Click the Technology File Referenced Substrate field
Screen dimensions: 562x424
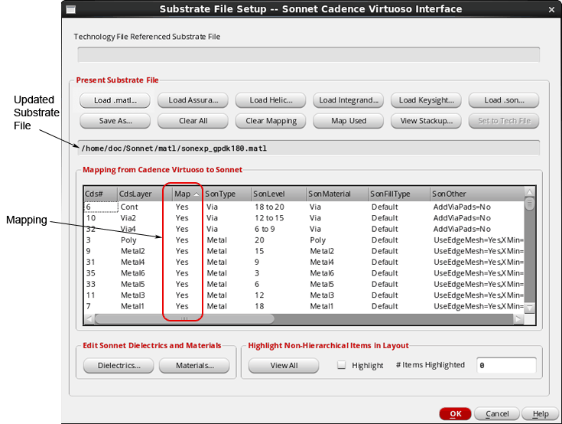pyautogui.click(x=309, y=55)
